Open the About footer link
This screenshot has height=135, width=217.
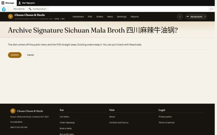tap(112, 117)
